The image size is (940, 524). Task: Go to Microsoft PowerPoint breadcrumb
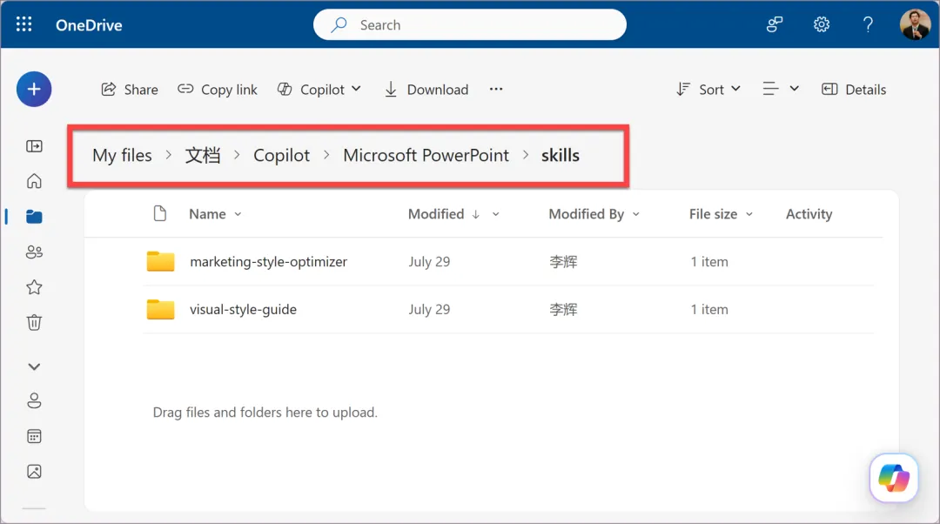click(426, 155)
